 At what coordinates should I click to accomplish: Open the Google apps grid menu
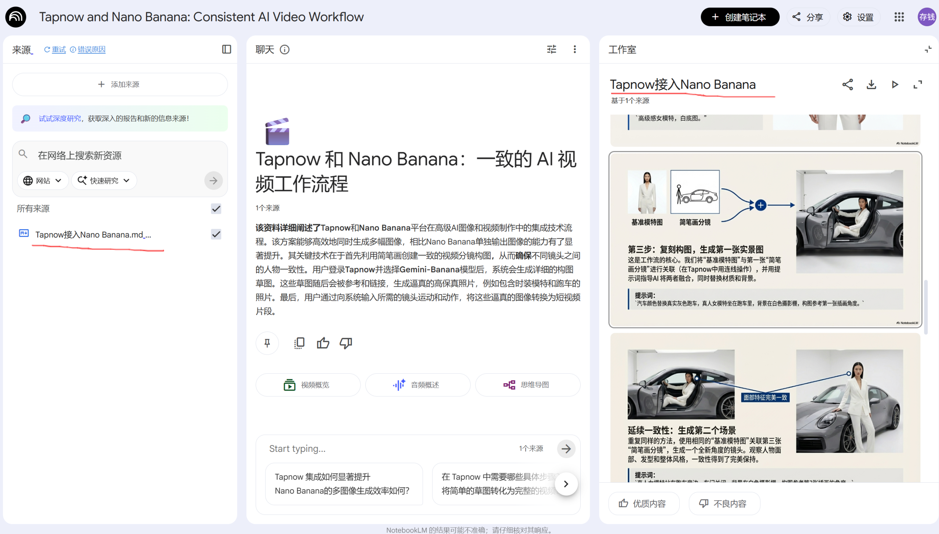(899, 17)
